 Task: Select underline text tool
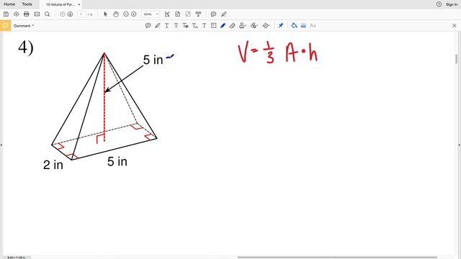tap(166, 26)
